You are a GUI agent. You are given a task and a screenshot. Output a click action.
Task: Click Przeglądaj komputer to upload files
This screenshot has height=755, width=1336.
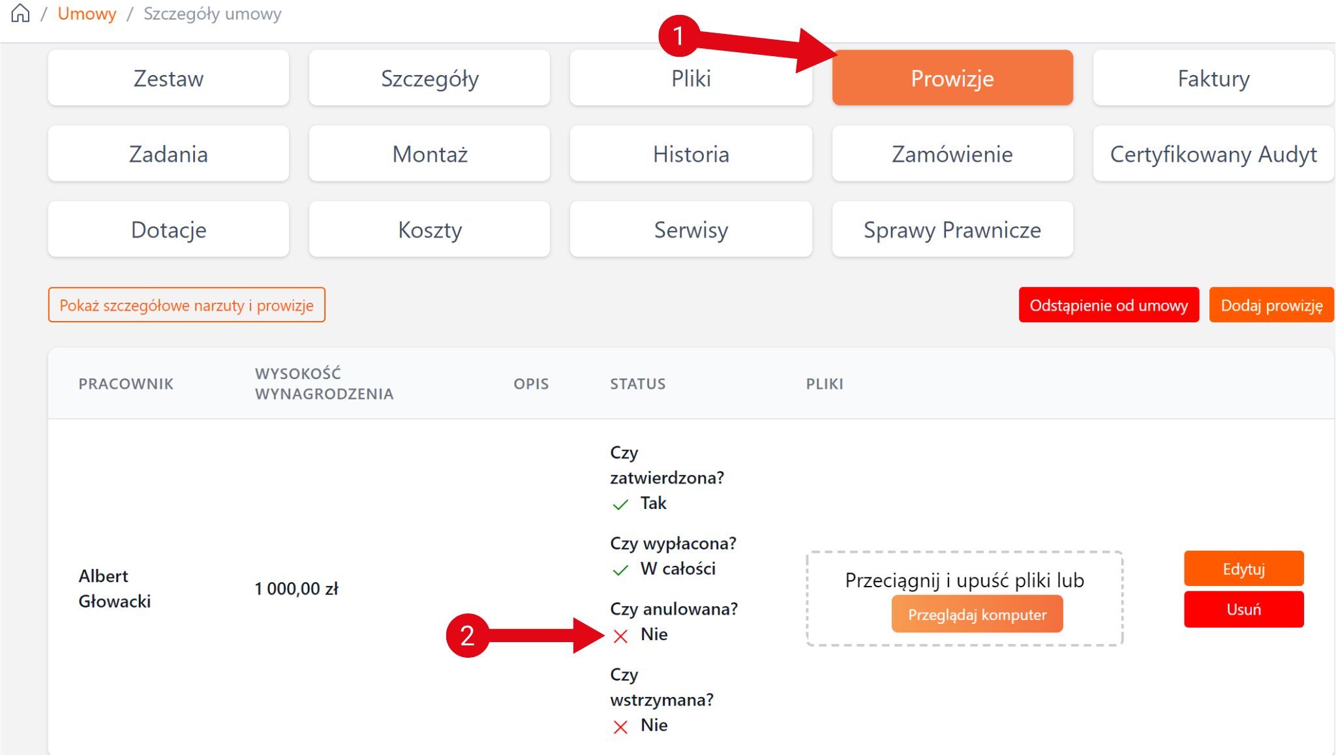(x=977, y=615)
